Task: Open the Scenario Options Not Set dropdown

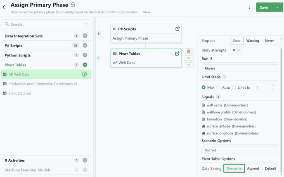Action: point(239,150)
